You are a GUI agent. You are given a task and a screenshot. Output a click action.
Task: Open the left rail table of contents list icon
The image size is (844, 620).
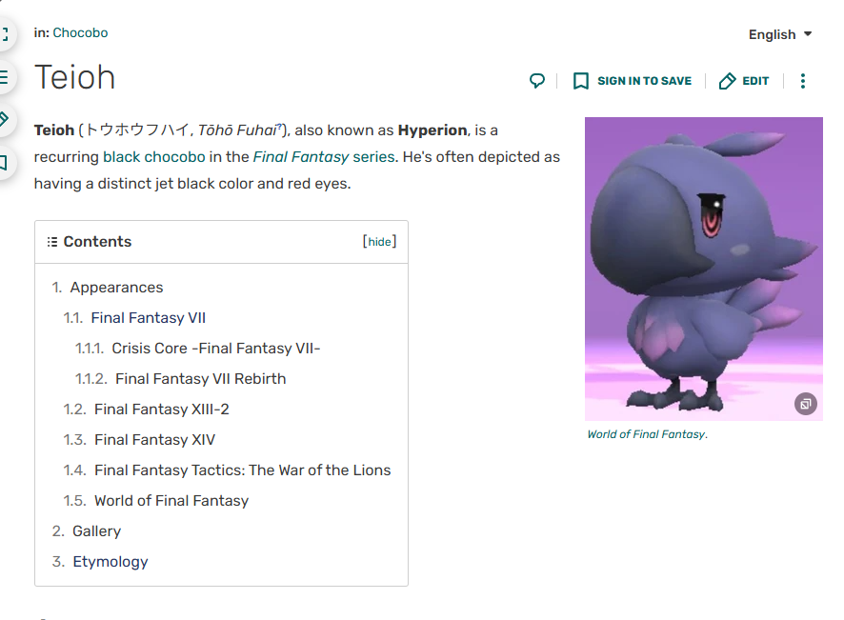(5, 77)
